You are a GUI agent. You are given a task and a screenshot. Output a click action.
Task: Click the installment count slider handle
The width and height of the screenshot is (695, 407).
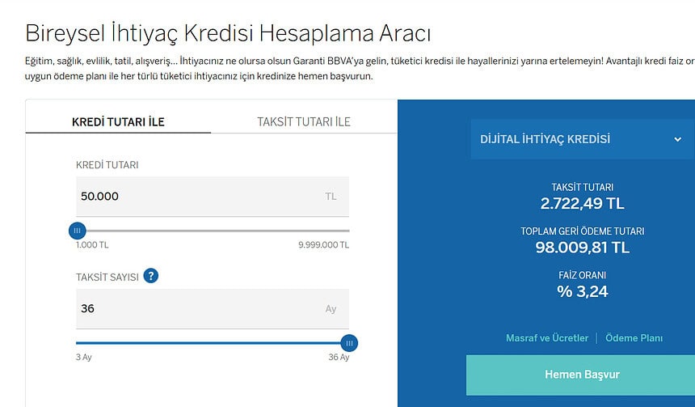click(x=349, y=343)
